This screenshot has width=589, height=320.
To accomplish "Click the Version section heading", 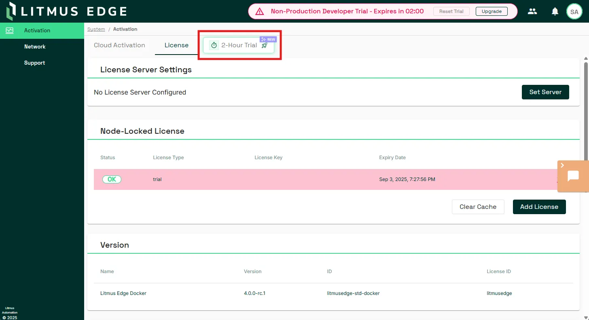I will coord(114,245).
